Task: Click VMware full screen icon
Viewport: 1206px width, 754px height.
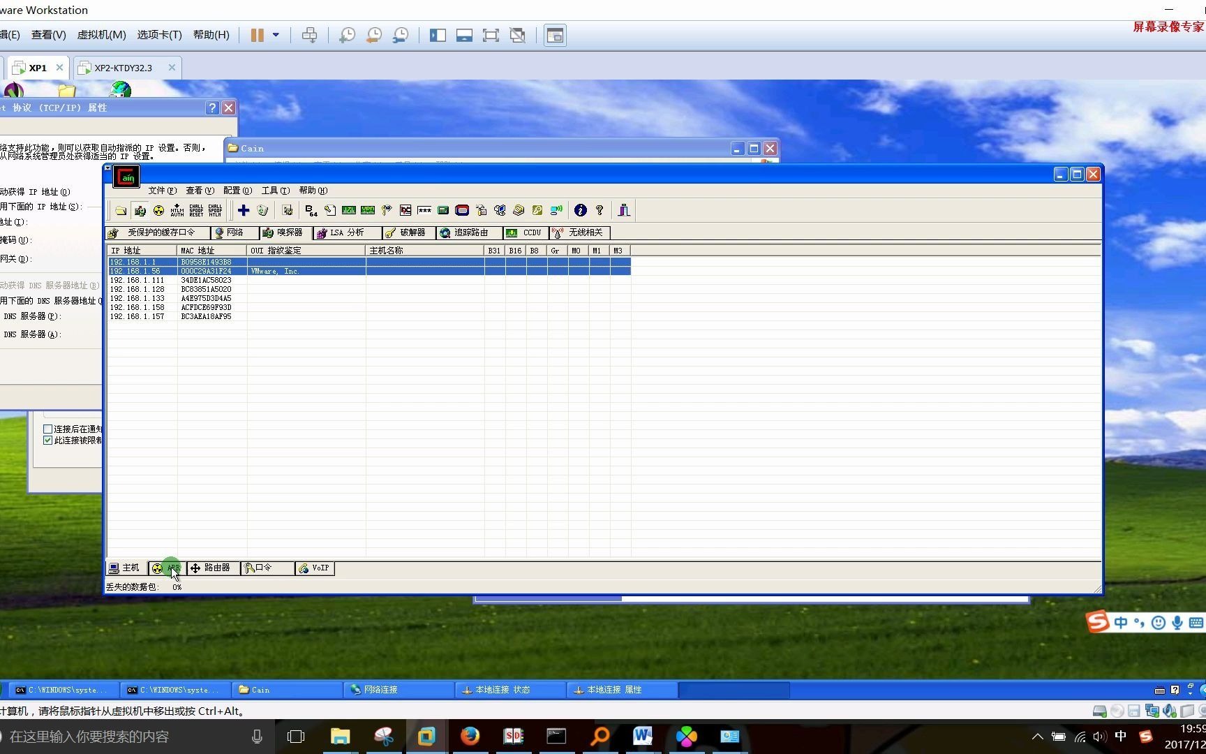Action: pos(491,35)
